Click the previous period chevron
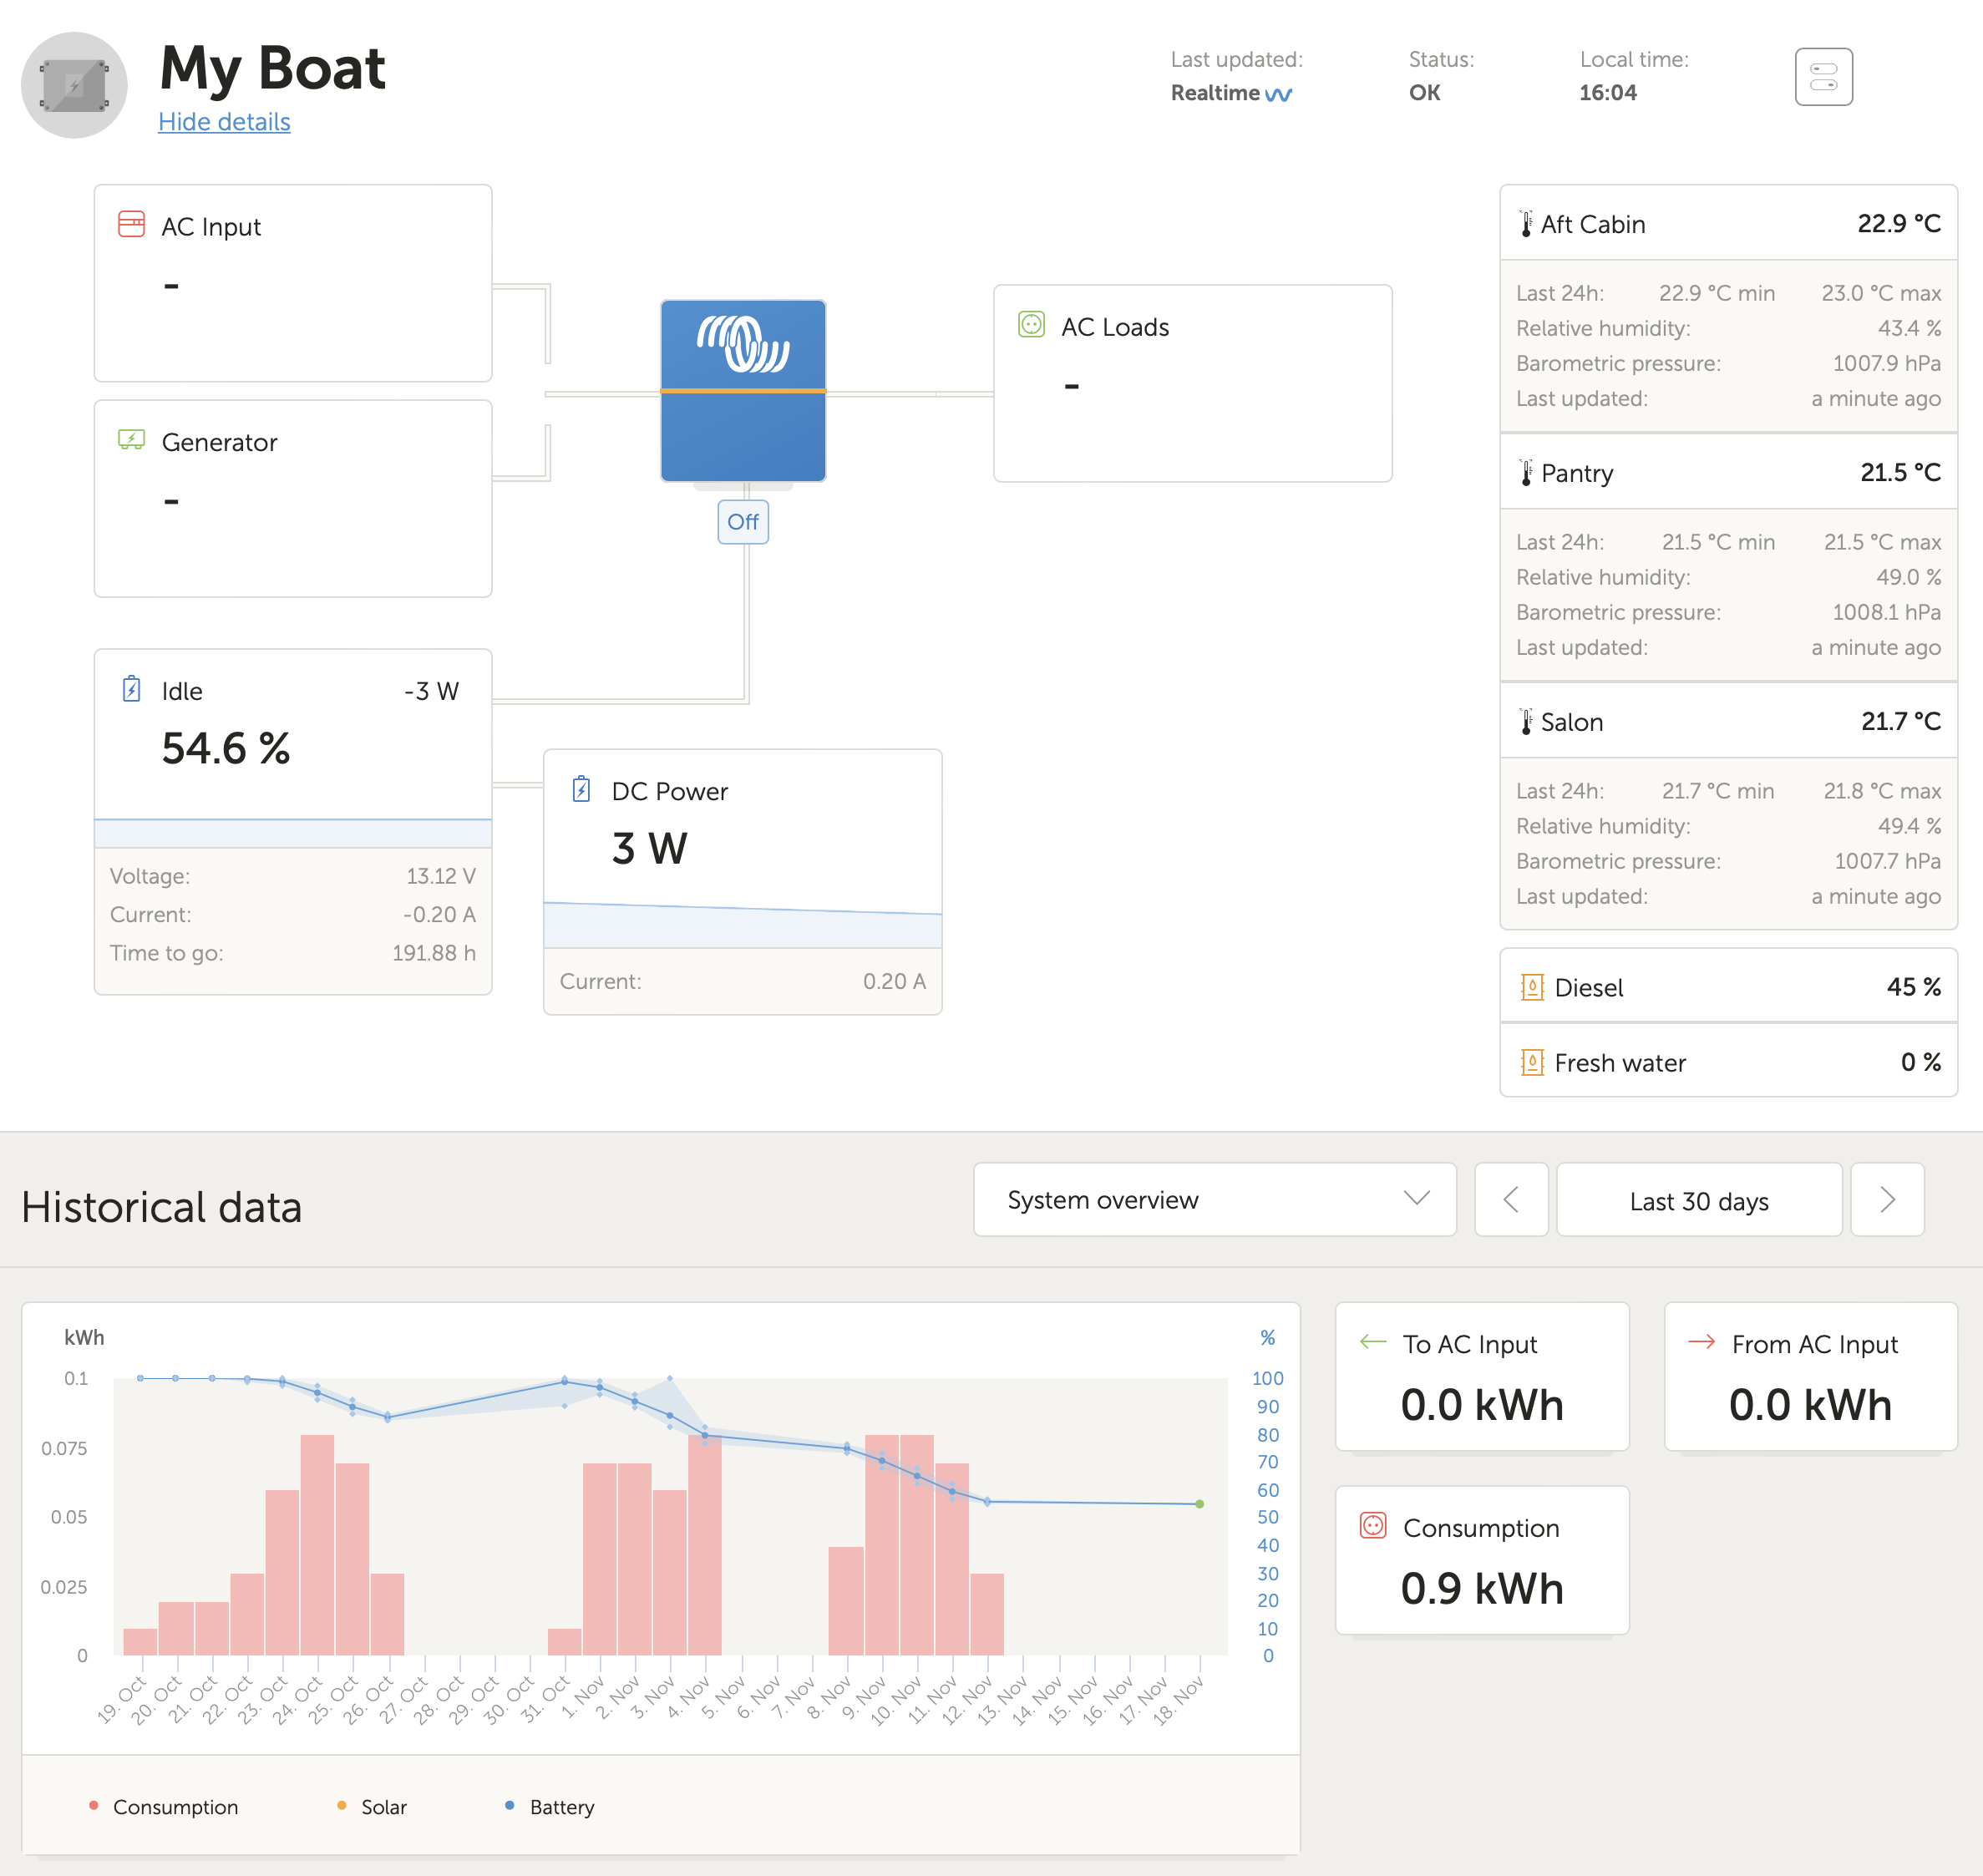 point(1511,1200)
